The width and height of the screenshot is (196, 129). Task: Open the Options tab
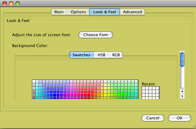78,12
